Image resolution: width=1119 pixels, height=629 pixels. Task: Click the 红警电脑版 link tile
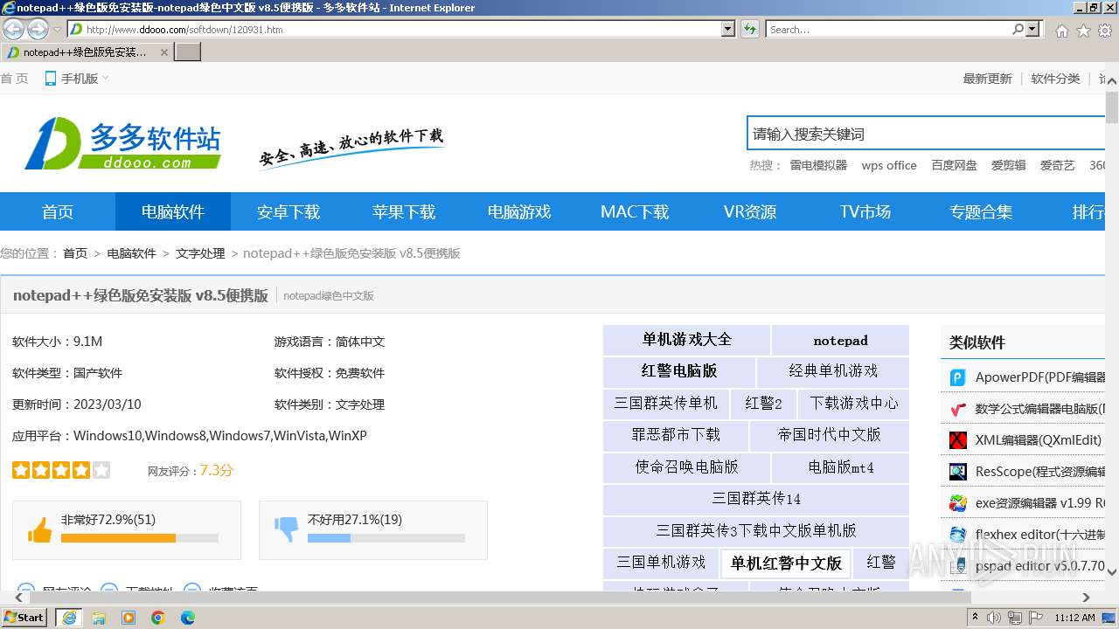[679, 371]
